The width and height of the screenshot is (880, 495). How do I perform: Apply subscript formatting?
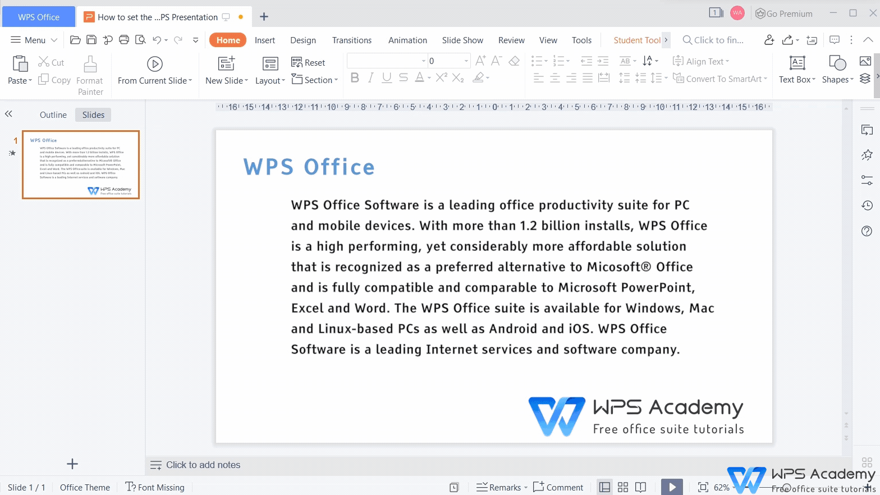(x=458, y=77)
